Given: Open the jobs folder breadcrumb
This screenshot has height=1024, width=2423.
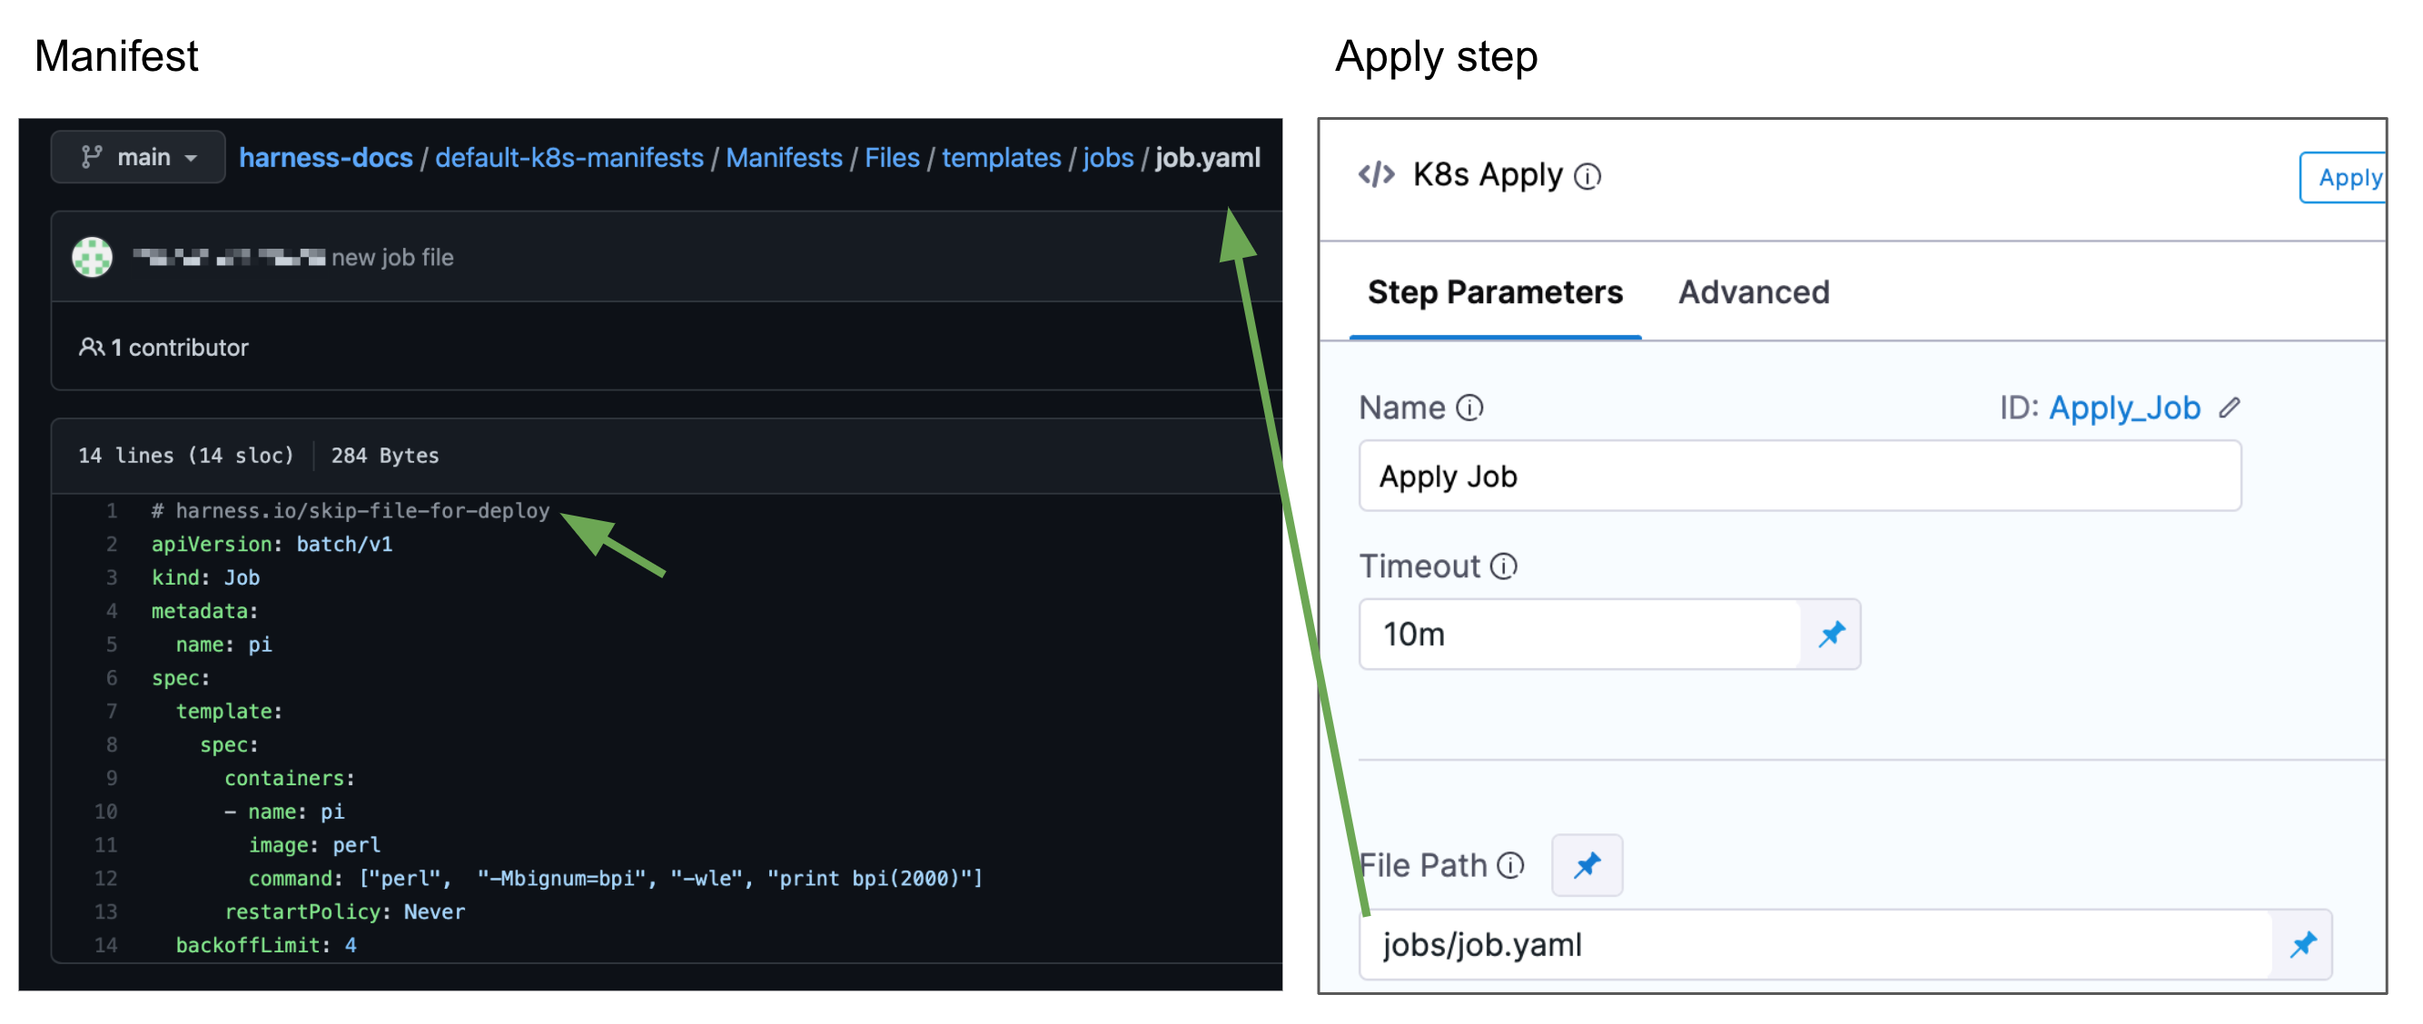Looking at the screenshot, I should click(x=1107, y=158).
